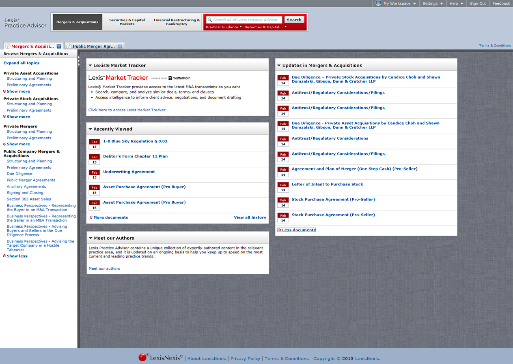Click the LexisNexis globe logo in footer

coord(142,357)
